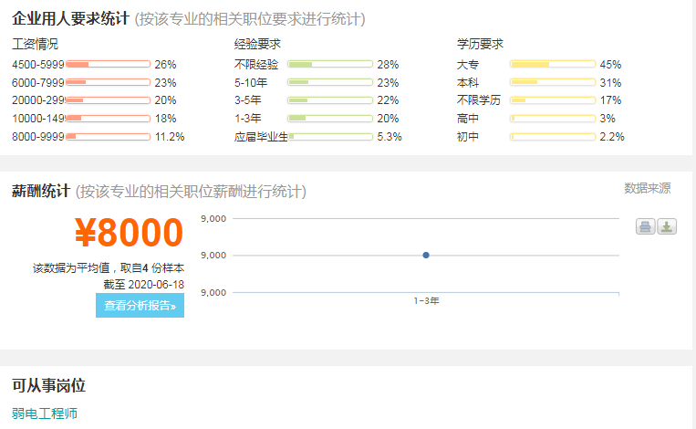Click the 5-10年 experience bar

[330, 82]
